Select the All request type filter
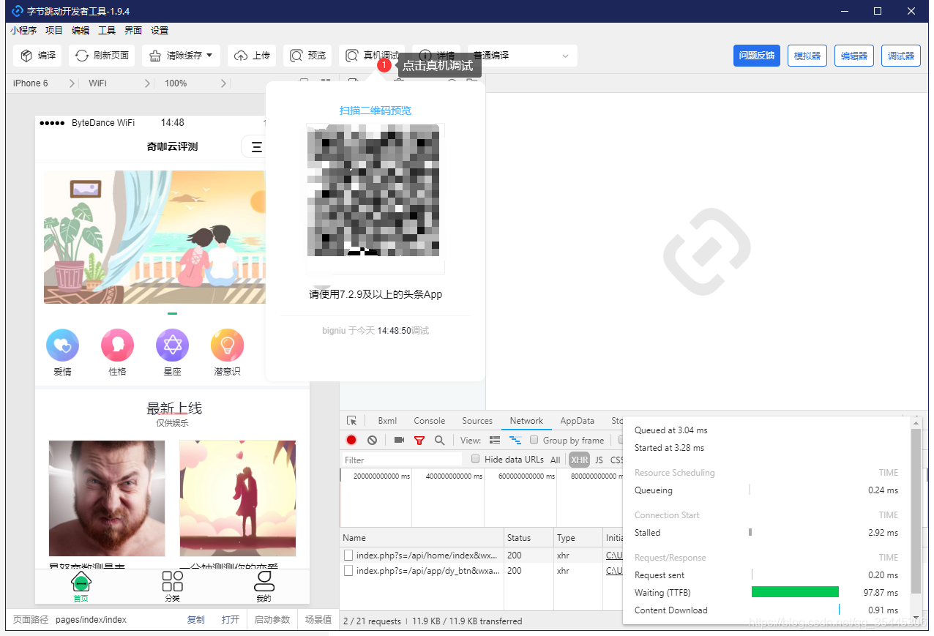The width and height of the screenshot is (934, 636). pyautogui.click(x=556, y=460)
